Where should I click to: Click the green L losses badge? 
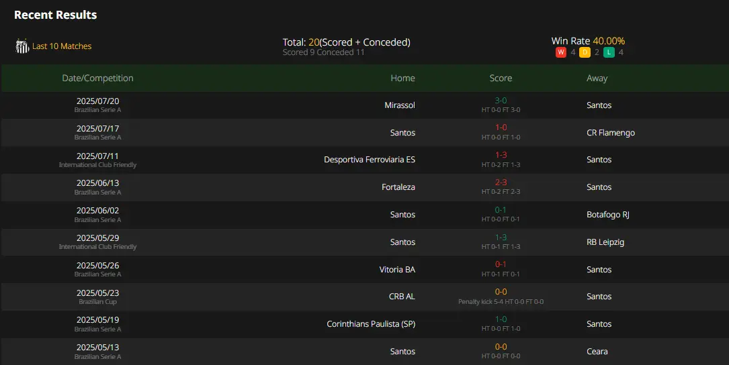click(609, 52)
